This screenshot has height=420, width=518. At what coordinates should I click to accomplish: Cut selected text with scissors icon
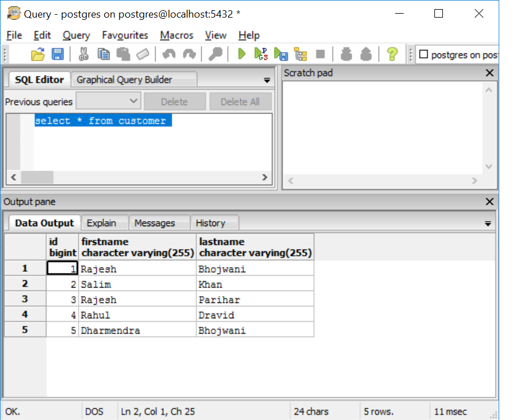[84, 54]
